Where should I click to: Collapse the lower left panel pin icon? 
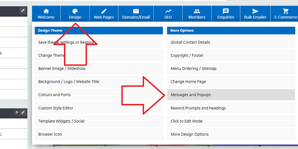[23, 113]
